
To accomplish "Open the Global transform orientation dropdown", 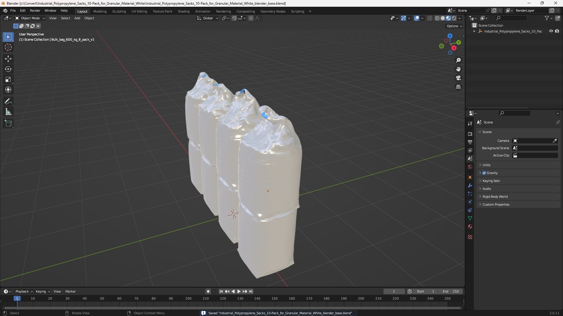I will click(207, 18).
